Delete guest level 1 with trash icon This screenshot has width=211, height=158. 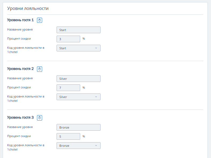40,20
